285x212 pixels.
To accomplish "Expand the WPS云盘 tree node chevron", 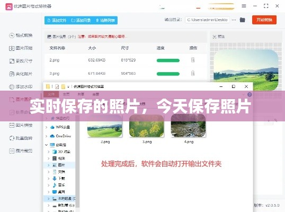I will tap(46, 127).
